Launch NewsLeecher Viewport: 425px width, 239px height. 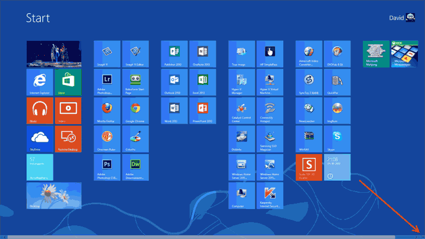(309, 111)
